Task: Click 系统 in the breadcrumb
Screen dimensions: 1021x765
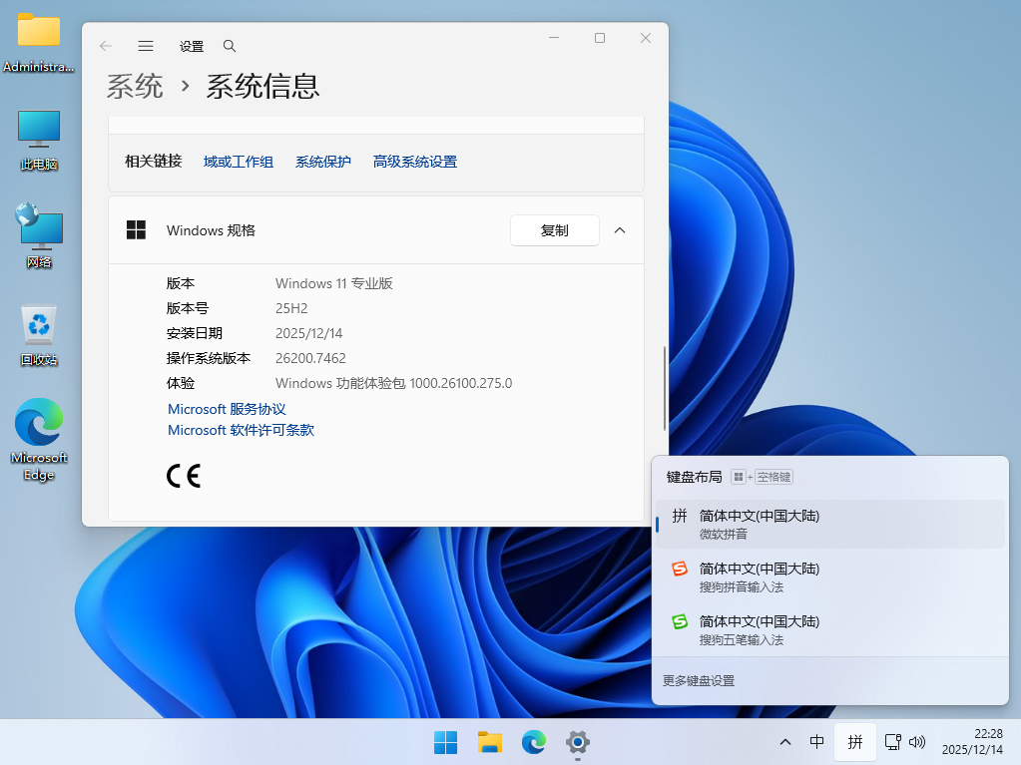Action: (135, 86)
